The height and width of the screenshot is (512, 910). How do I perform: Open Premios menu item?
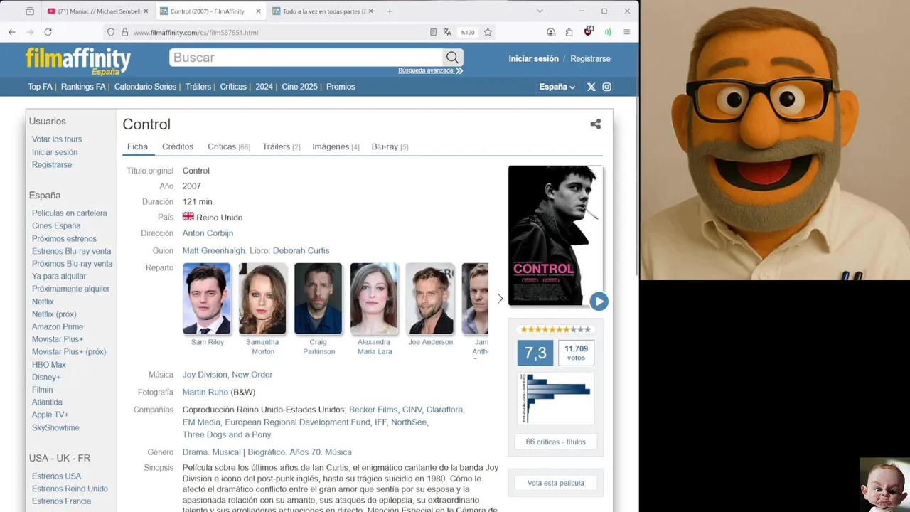pyautogui.click(x=341, y=87)
